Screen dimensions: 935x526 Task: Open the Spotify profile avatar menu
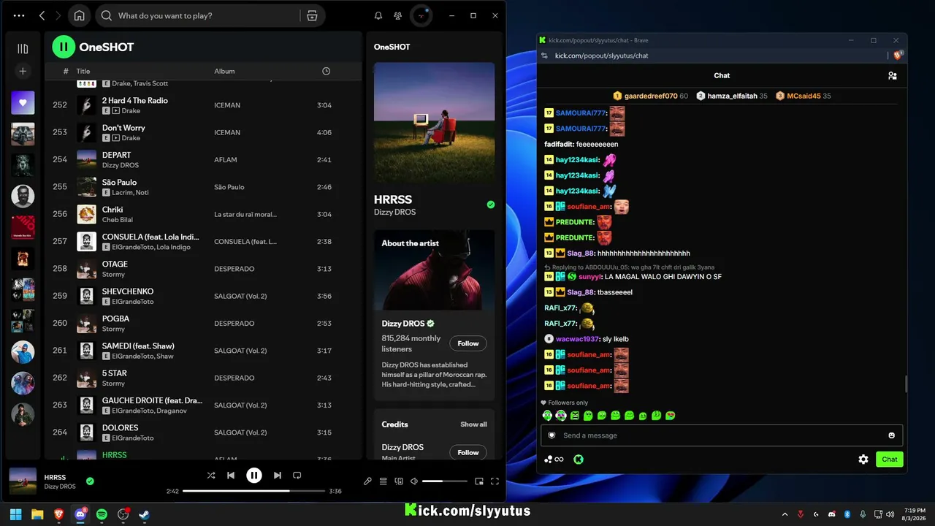pos(421,15)
